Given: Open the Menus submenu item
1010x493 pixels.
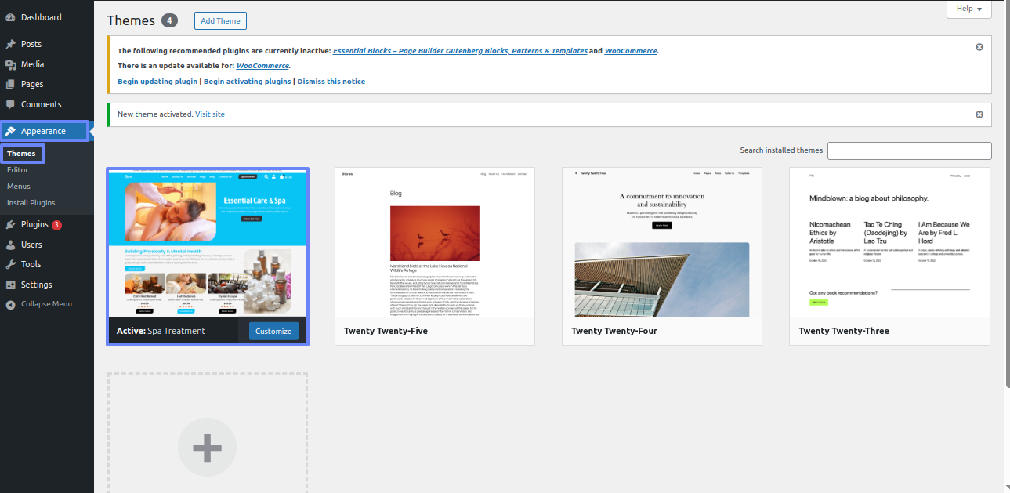Looking at the screenshot, I should (x=19, y=186).
